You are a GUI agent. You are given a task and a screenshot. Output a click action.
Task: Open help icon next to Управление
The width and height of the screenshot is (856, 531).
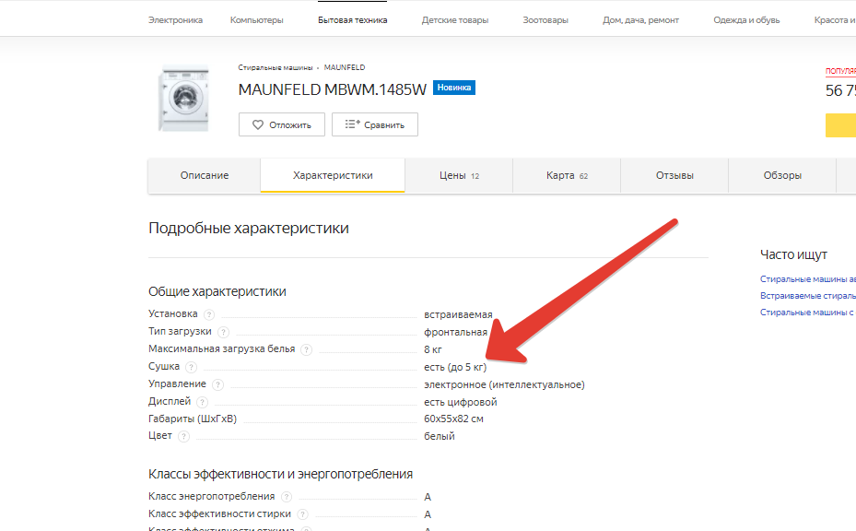(x=217, y=384)
